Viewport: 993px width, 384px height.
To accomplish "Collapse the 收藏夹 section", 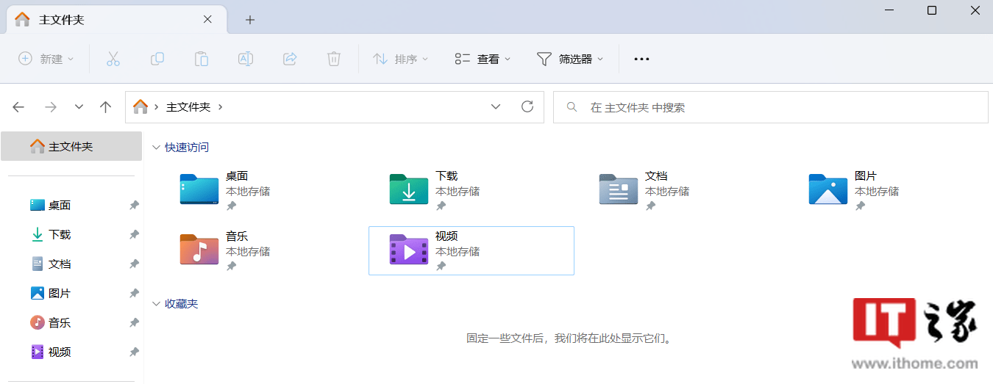I will point(156,304).
